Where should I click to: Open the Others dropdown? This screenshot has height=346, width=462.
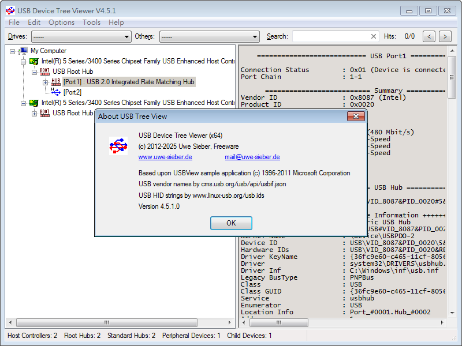click(x=254, y=36)
